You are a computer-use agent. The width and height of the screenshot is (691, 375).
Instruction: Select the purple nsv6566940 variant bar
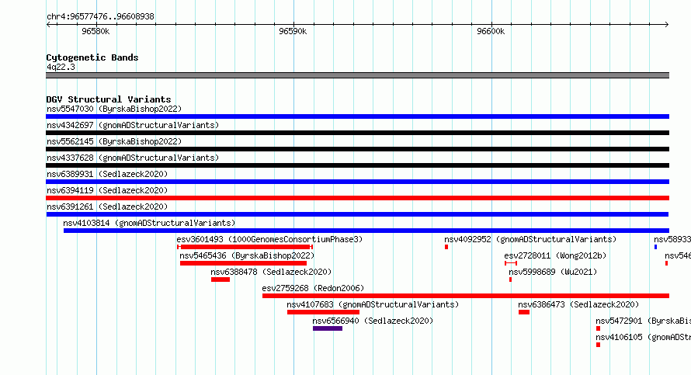(x=328, y=328)
